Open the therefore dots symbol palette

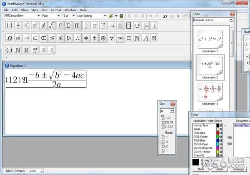77,38
